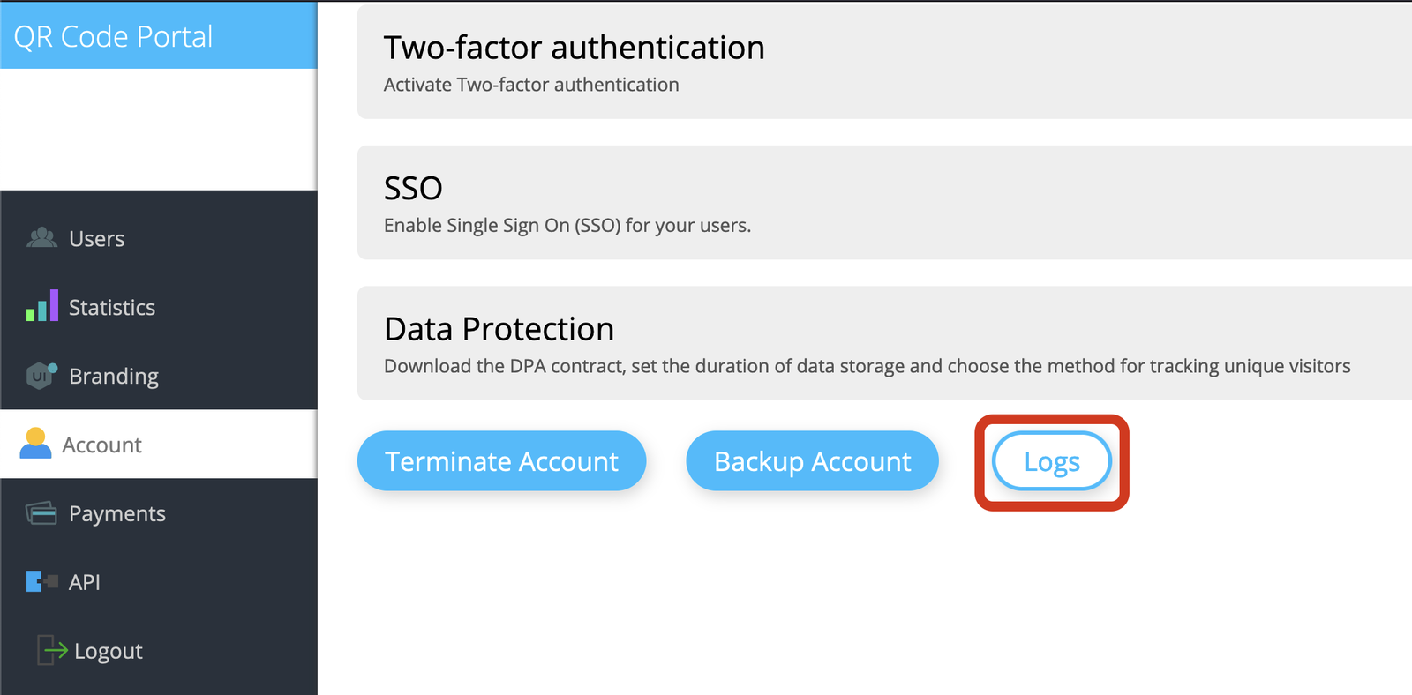1412x695 pixels.
Task: Select the Payments credit card icon
Action: 39,512
